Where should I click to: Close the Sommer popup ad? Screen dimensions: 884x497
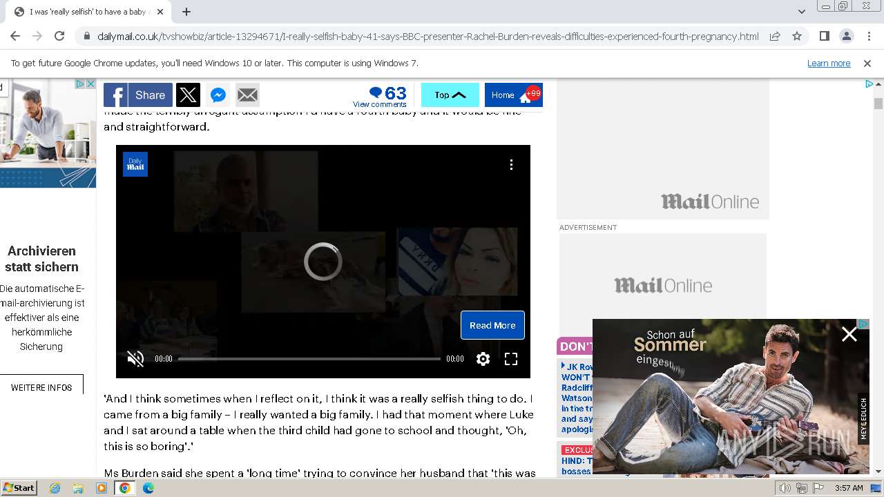pyautogui.click(x=849, y=334)
